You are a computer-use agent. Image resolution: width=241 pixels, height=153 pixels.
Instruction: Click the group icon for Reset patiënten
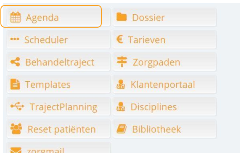pos(16,129)
